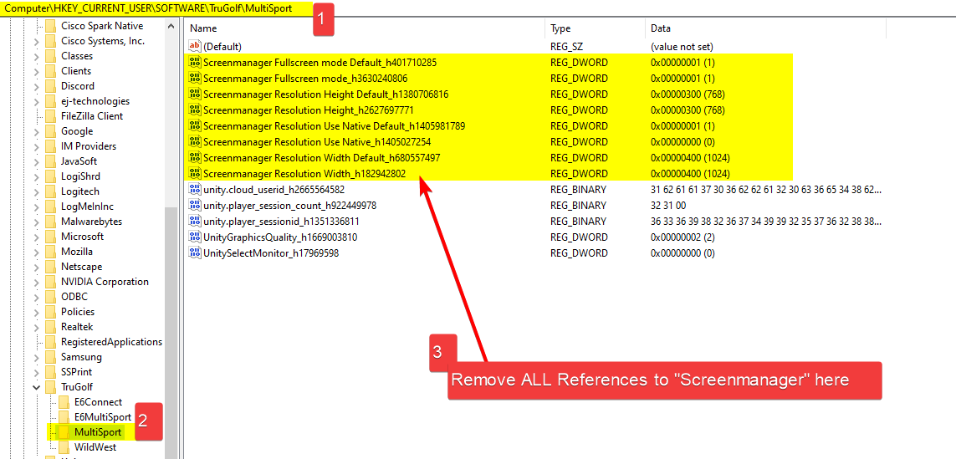Click REG_DWORD type of UnitySelectMonitor row
This screenshot has width=956, height=459.
point(579,252)
